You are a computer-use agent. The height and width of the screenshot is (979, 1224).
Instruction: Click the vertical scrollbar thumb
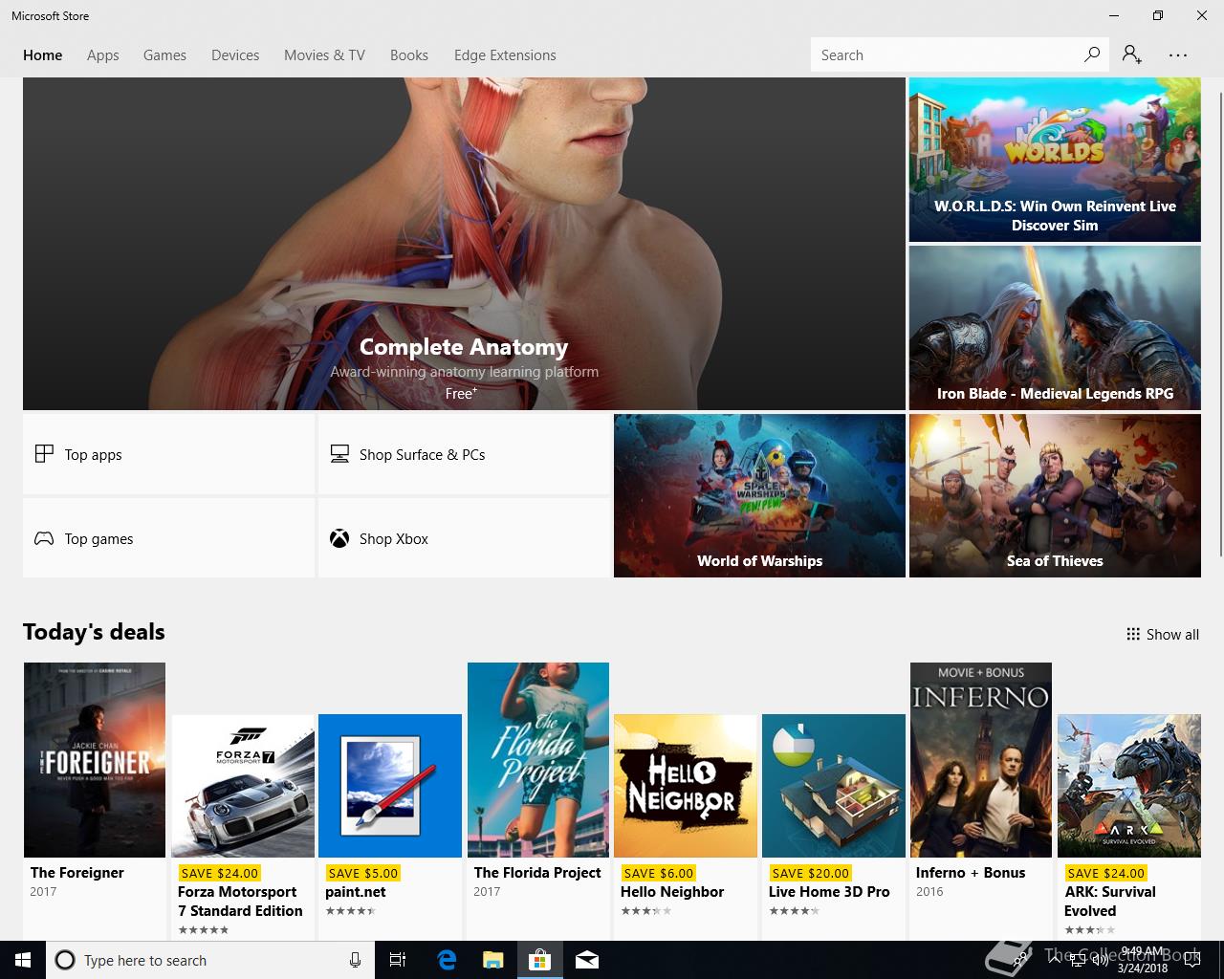[x=1220, y=323]
